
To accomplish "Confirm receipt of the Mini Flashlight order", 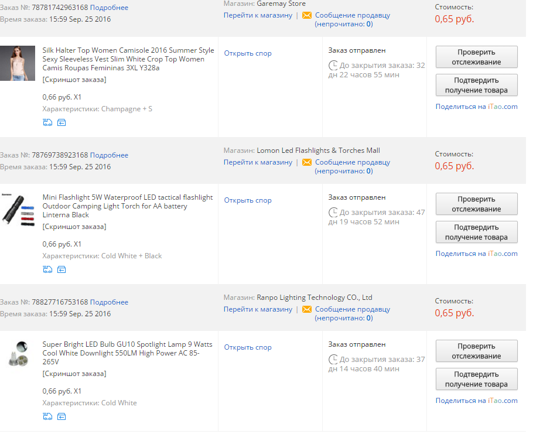I will click(x=477, y=232).
